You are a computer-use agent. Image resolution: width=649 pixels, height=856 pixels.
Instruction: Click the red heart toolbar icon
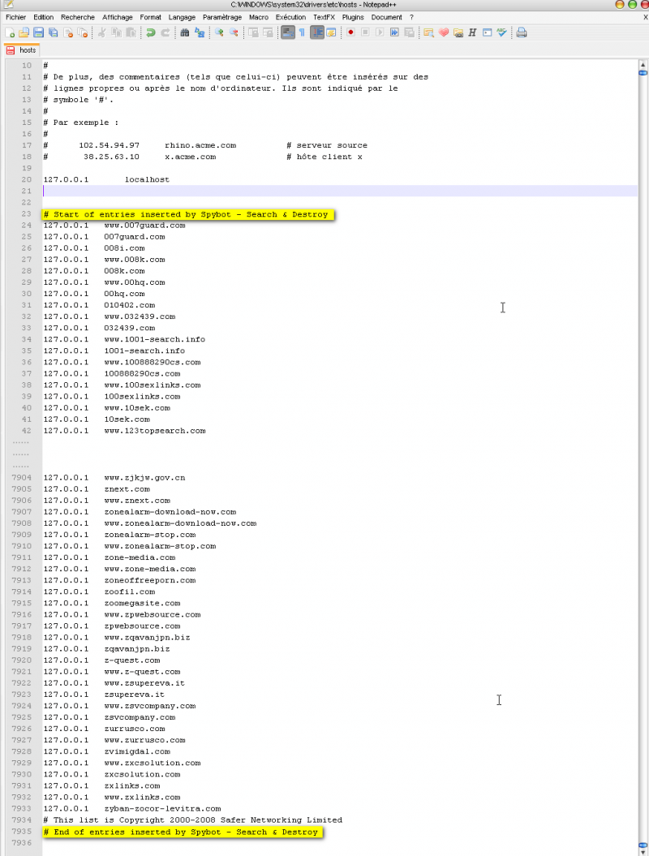tap(443, 32)
